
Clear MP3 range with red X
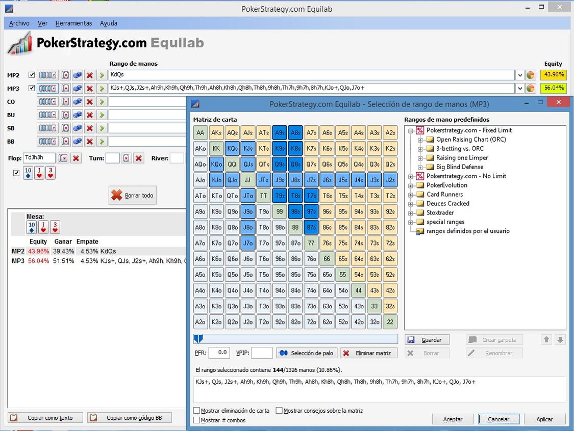pyautogui.click(x=89, y=89)
